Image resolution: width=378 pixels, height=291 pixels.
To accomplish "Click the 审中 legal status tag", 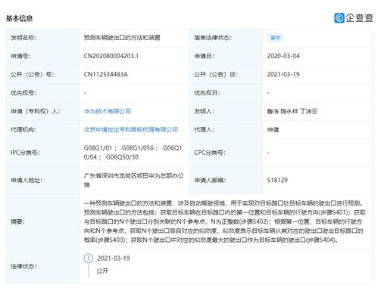I will pyautogui.click(x=275, y=38).
